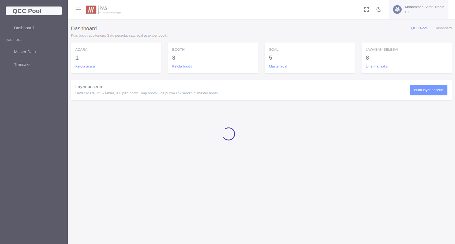Screen dimensions: 455x244
Task: Open Mohammad Asrofil Nadib profile menu
Action: (419, 9)
